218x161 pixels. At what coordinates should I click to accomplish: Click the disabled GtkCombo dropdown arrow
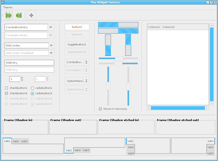click(51, 53)
